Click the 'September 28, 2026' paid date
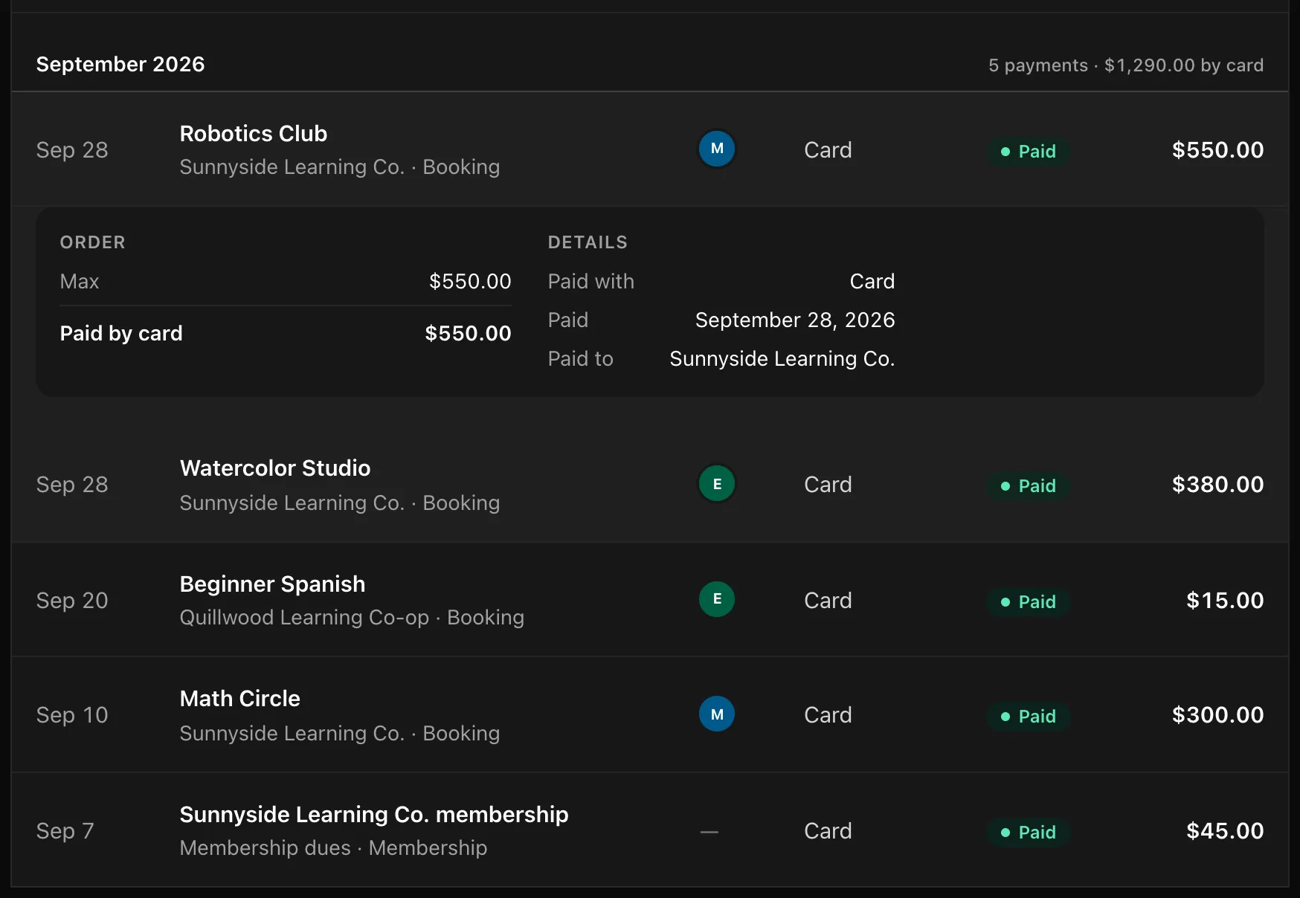Image resolution: width=1300 pixels, height=898 pixels. pos(795,320)
